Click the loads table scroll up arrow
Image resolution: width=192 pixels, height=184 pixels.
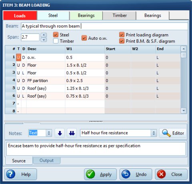(x=184, y=49)
